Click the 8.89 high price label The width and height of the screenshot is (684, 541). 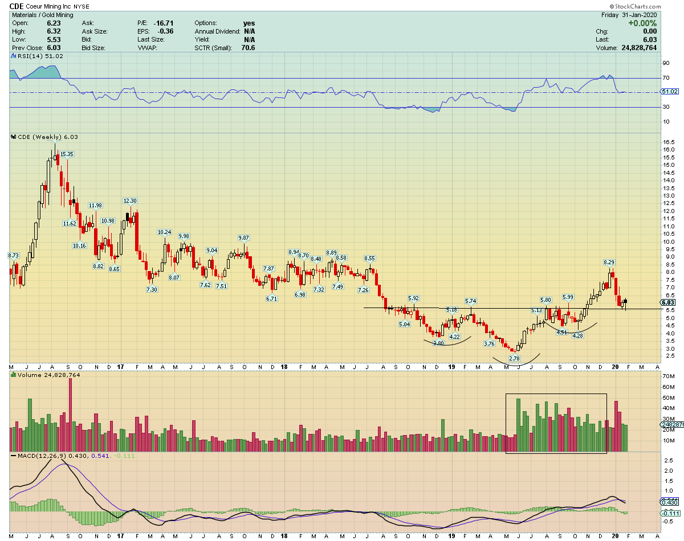tap(332, 252)
